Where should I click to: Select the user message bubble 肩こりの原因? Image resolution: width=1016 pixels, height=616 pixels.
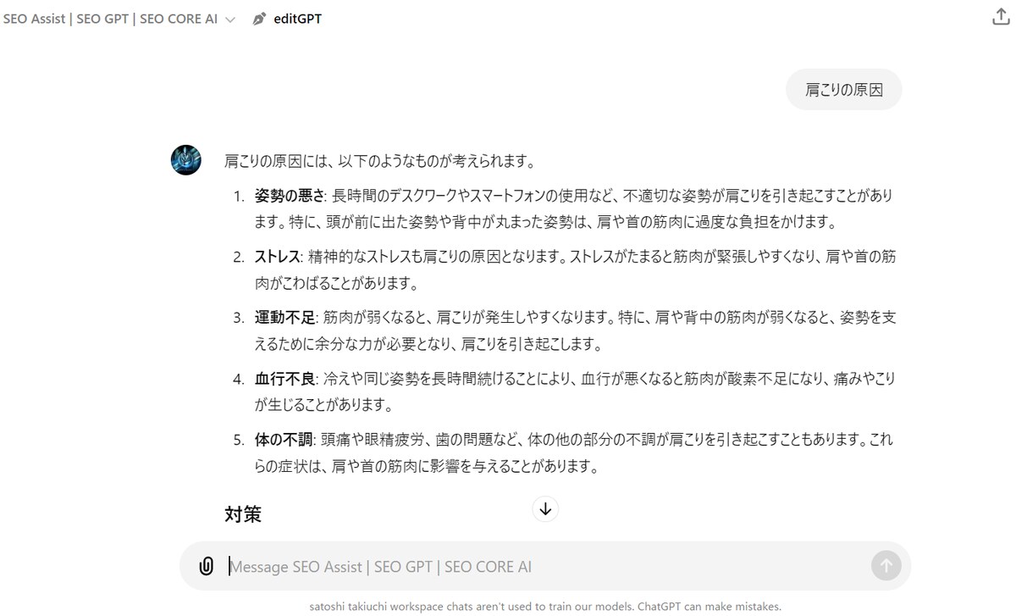[843, 90]
